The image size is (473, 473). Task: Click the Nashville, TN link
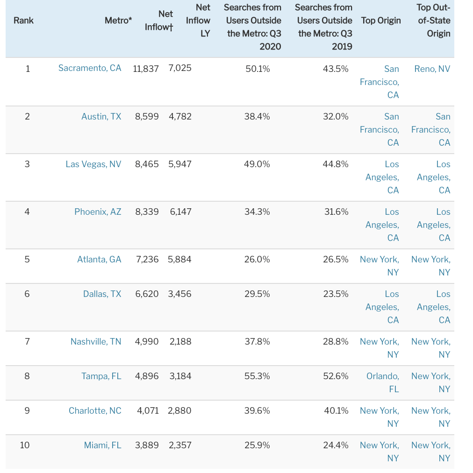click(x=96, y=341)
